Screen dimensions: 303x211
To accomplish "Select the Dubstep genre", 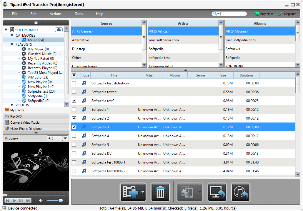I will tap(106, 49).
